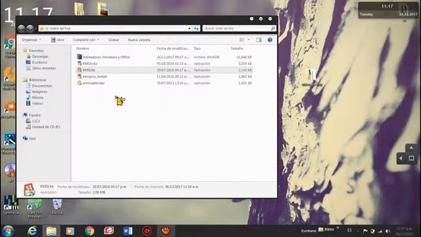Image resolution: width=421 pixels, height=237 pixels.
Task: Change the view layout icon
Action: (x=241, y=39)
